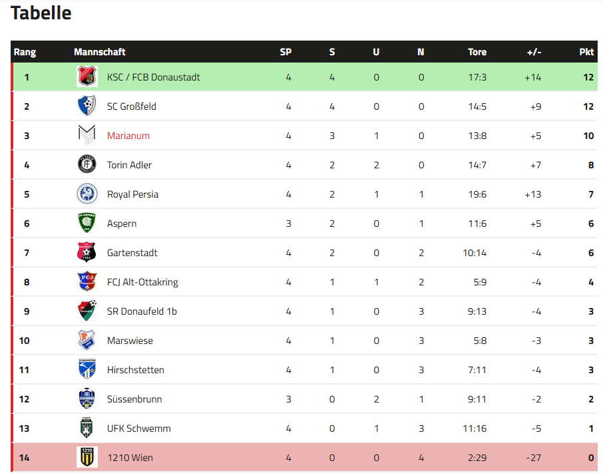
Task: Open the Marianum team link
Action: pyautogui.click(x=128, y=136)
